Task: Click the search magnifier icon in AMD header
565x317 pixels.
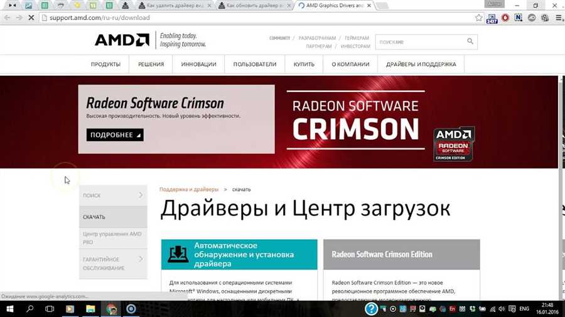Action: pos(470,42)
